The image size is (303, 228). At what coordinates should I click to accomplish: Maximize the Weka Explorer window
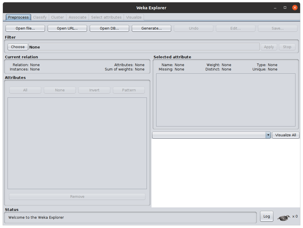coord(285,8)
